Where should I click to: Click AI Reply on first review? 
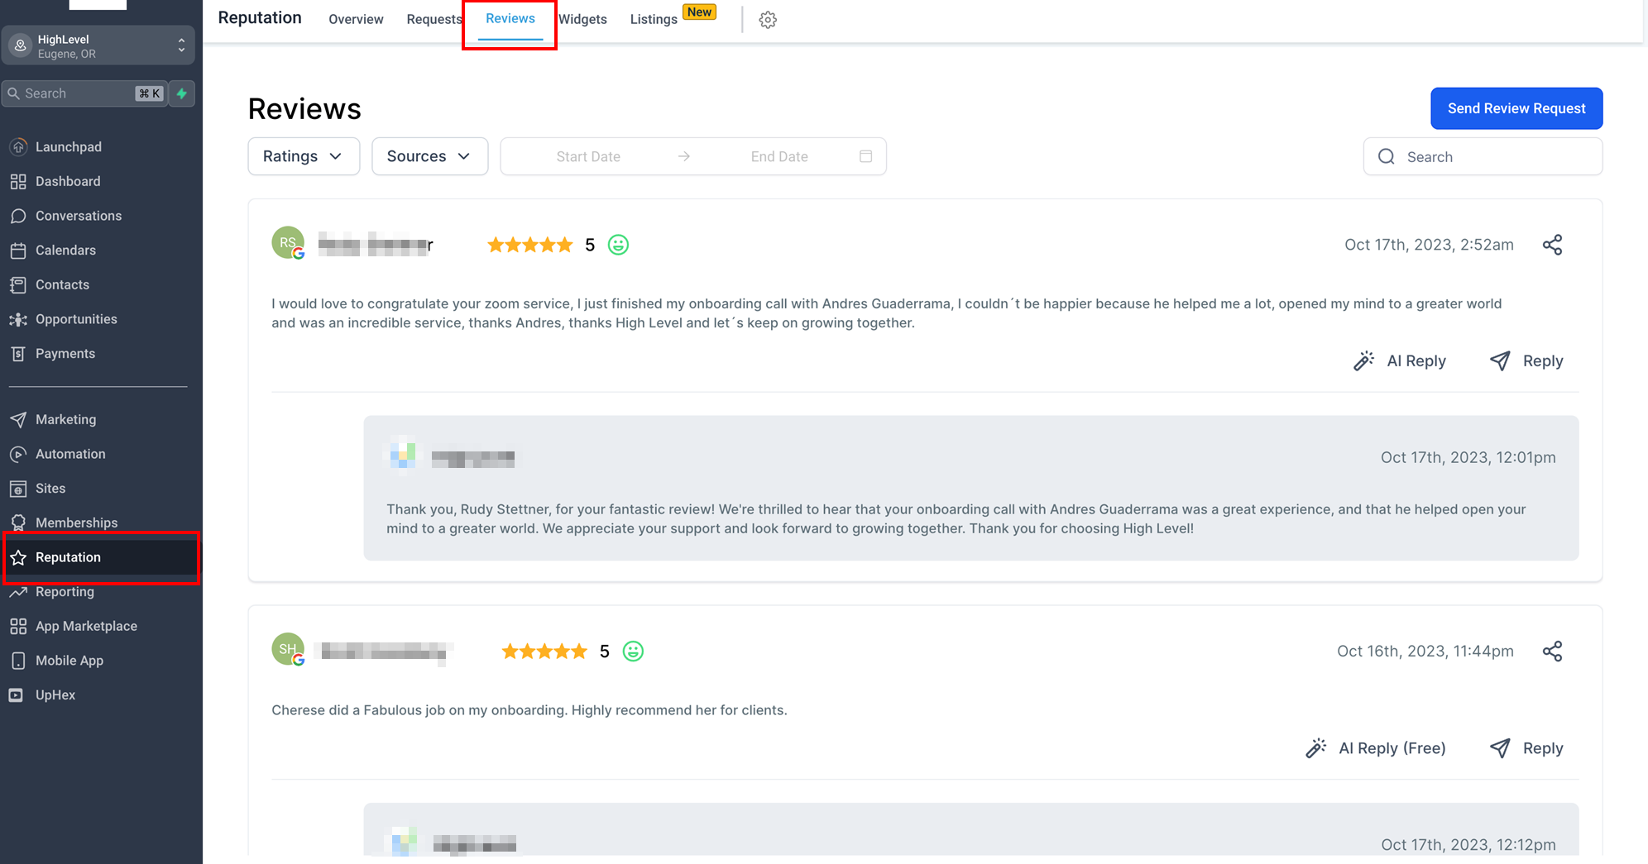pyautogui.click(x=1400, y=361)
